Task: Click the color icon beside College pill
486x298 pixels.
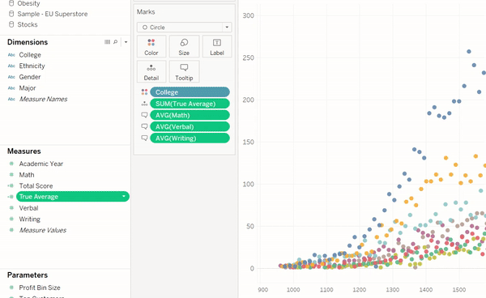Action: click(x=144, y=92)
